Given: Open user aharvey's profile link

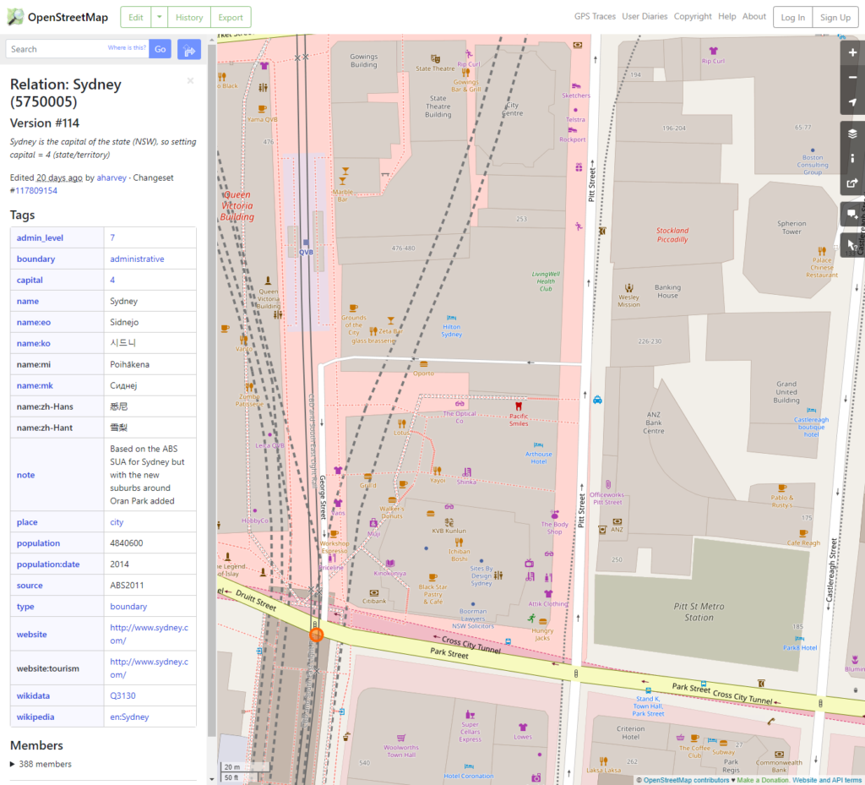Looking at the screenshot, I should pos(112,177).
